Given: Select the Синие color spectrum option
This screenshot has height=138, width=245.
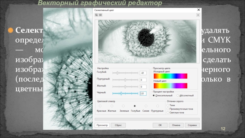Looking at the screenshot, I should pos(146,106).
